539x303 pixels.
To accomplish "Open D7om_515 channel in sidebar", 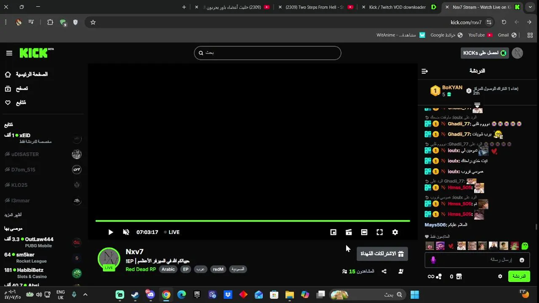I will point(43,170).
